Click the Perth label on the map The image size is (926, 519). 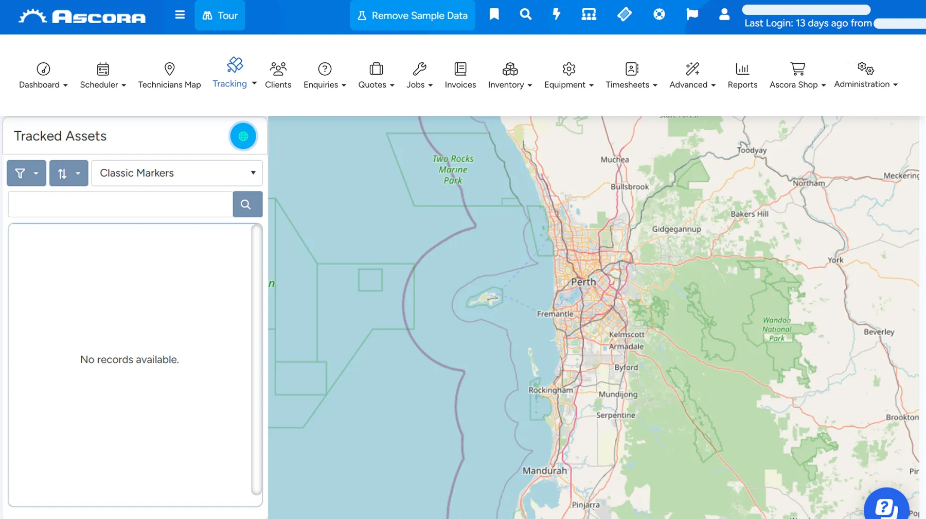(583, 282)
